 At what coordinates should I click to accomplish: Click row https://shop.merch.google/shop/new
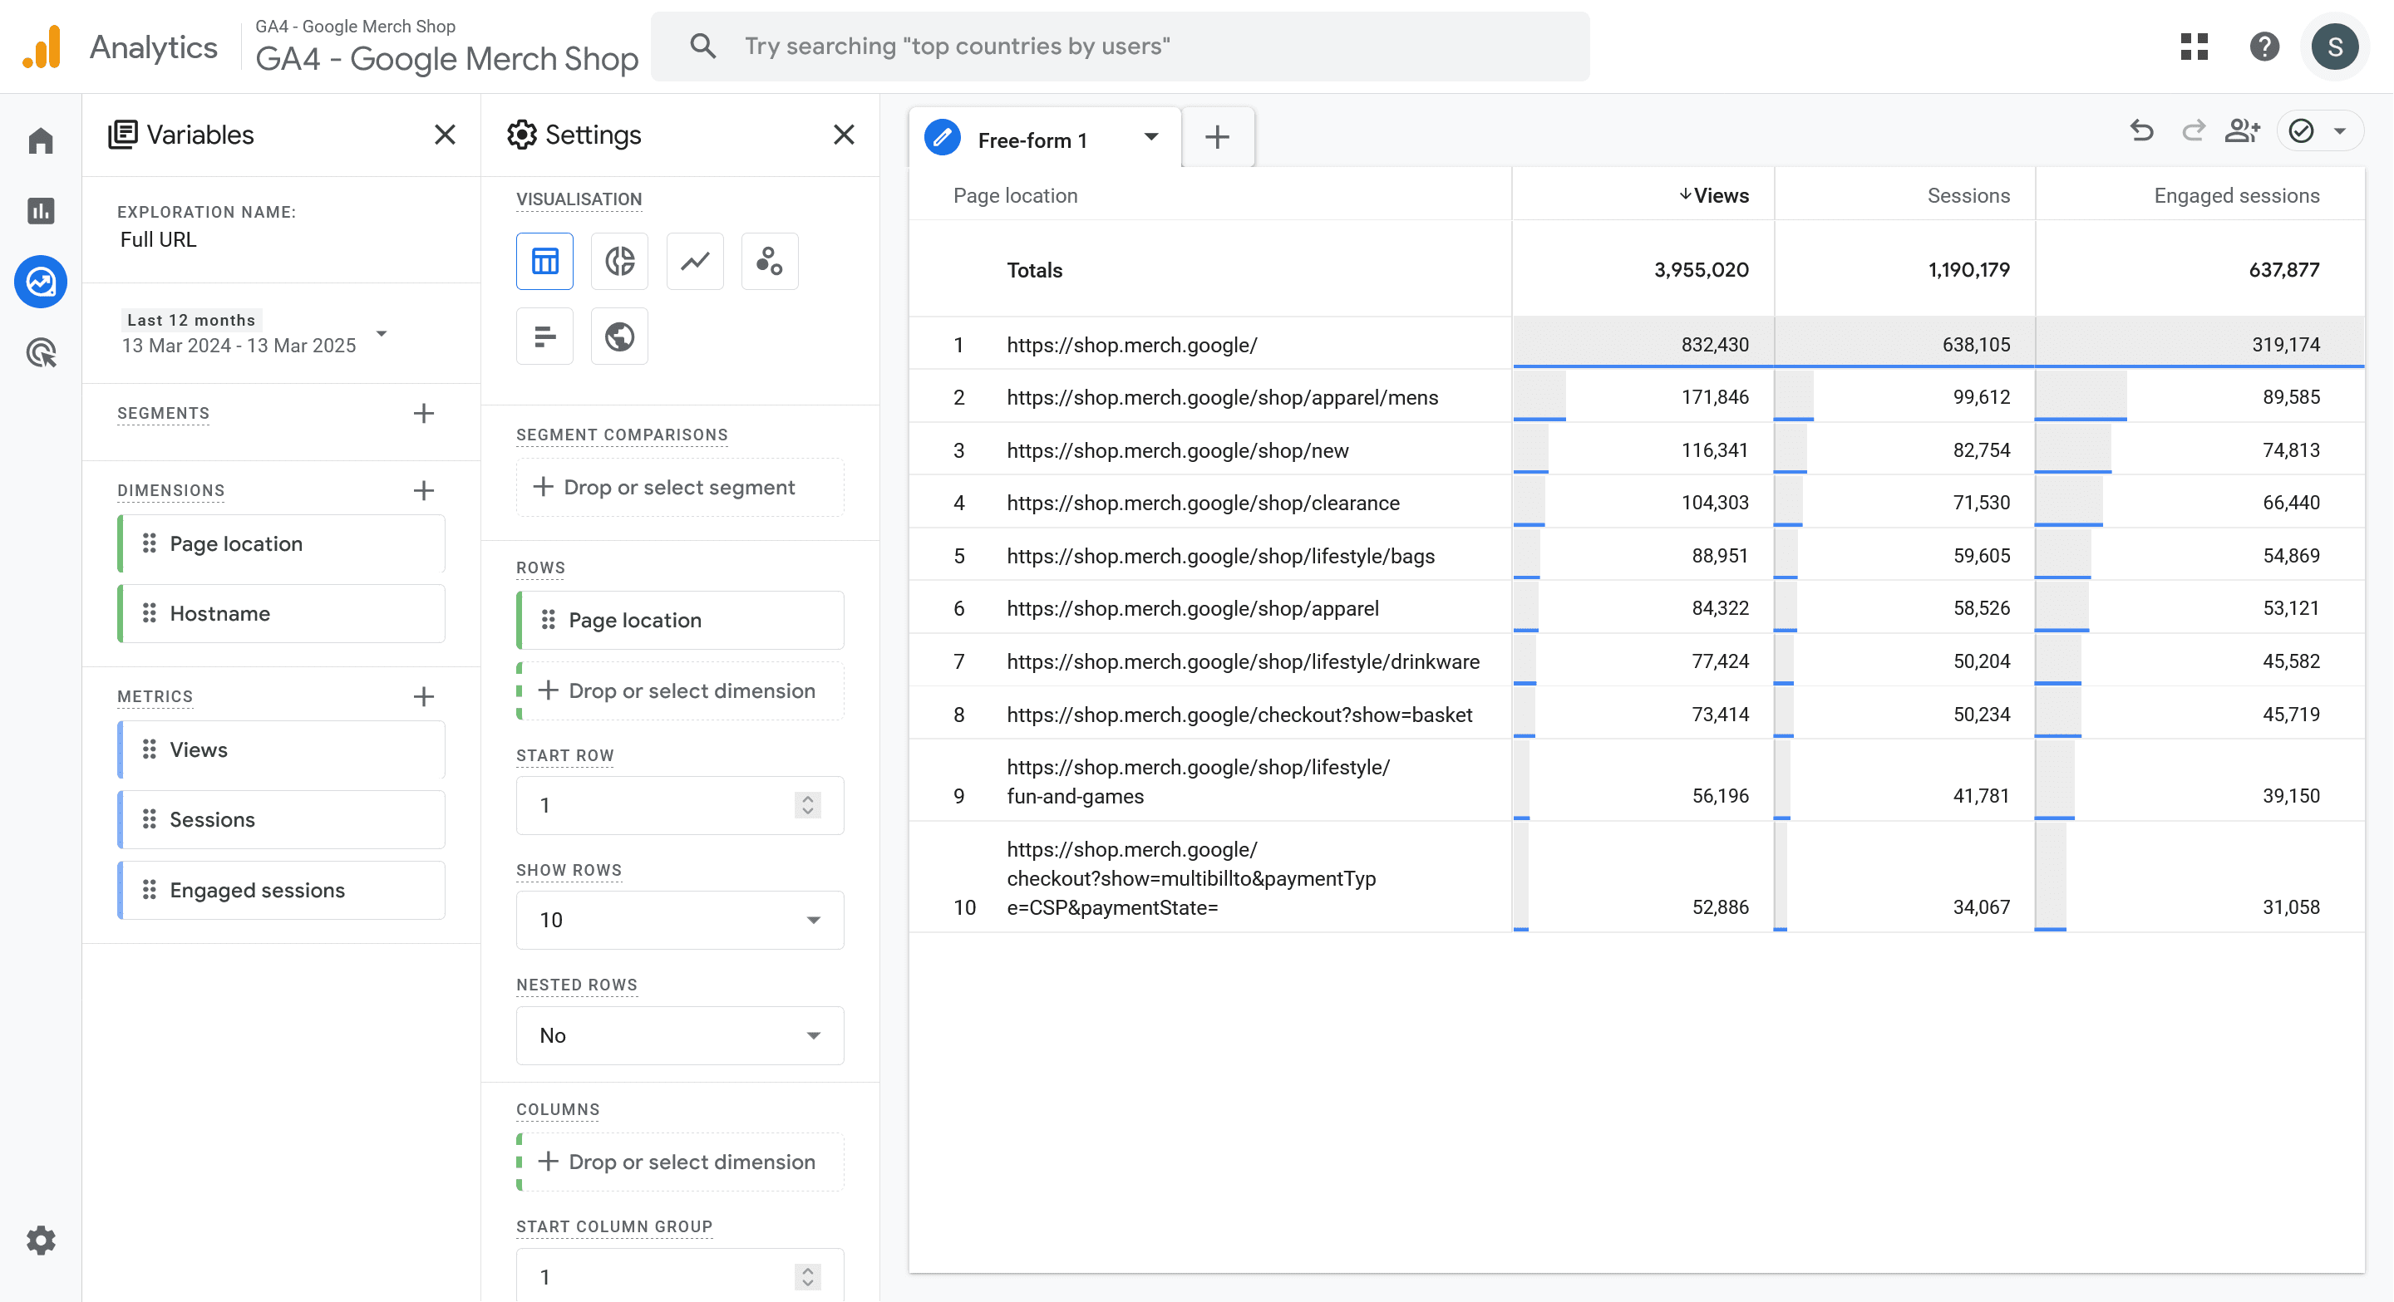(x=1637, y=450)
